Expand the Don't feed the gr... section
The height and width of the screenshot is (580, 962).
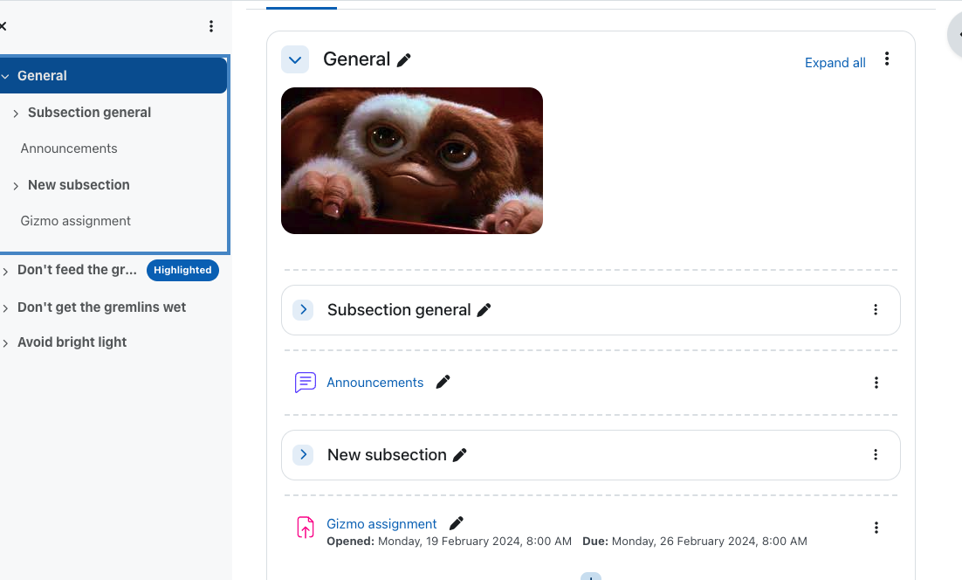coord(5,272)
